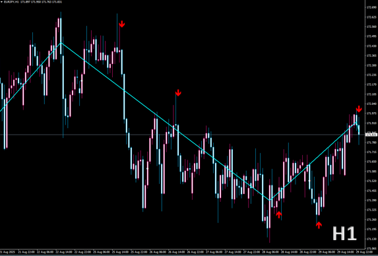Click the 172.365 price scale label
The width and height of the screenshot is (378, 256).
coord(371,55)
